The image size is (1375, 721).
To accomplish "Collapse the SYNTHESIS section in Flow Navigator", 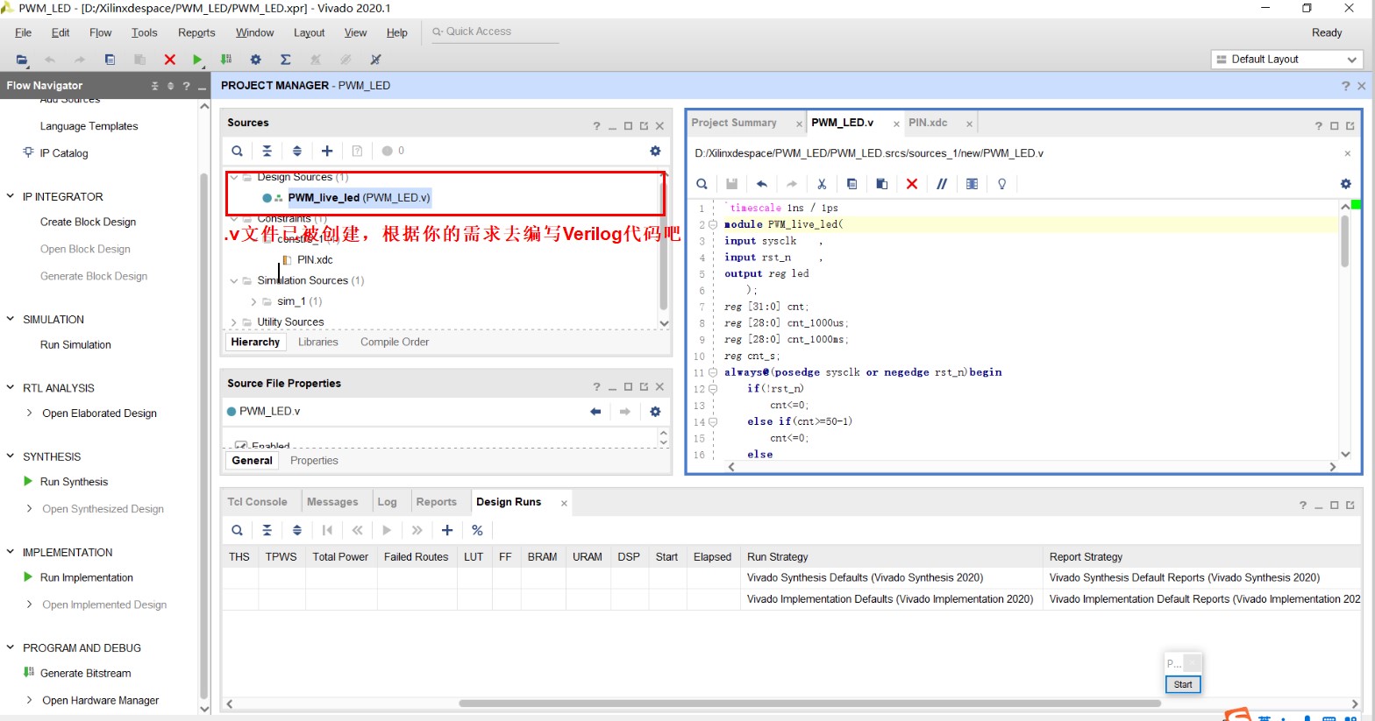I will 11,456.
